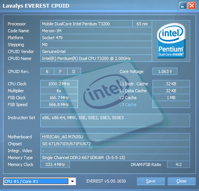
Task: Click the Intel Pentium Dual-Core inside logo
Action: pos(171,41)
